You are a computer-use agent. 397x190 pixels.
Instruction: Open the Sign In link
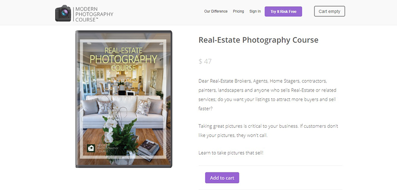click(255, 11)
